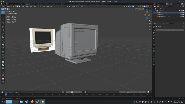
Task: Select the Transform tool
Action: tap(3, 30)
